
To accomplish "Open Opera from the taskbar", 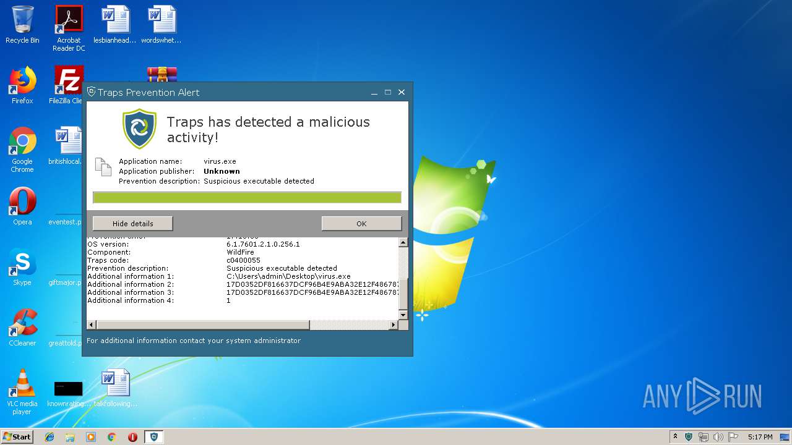I will coord(132,437).
